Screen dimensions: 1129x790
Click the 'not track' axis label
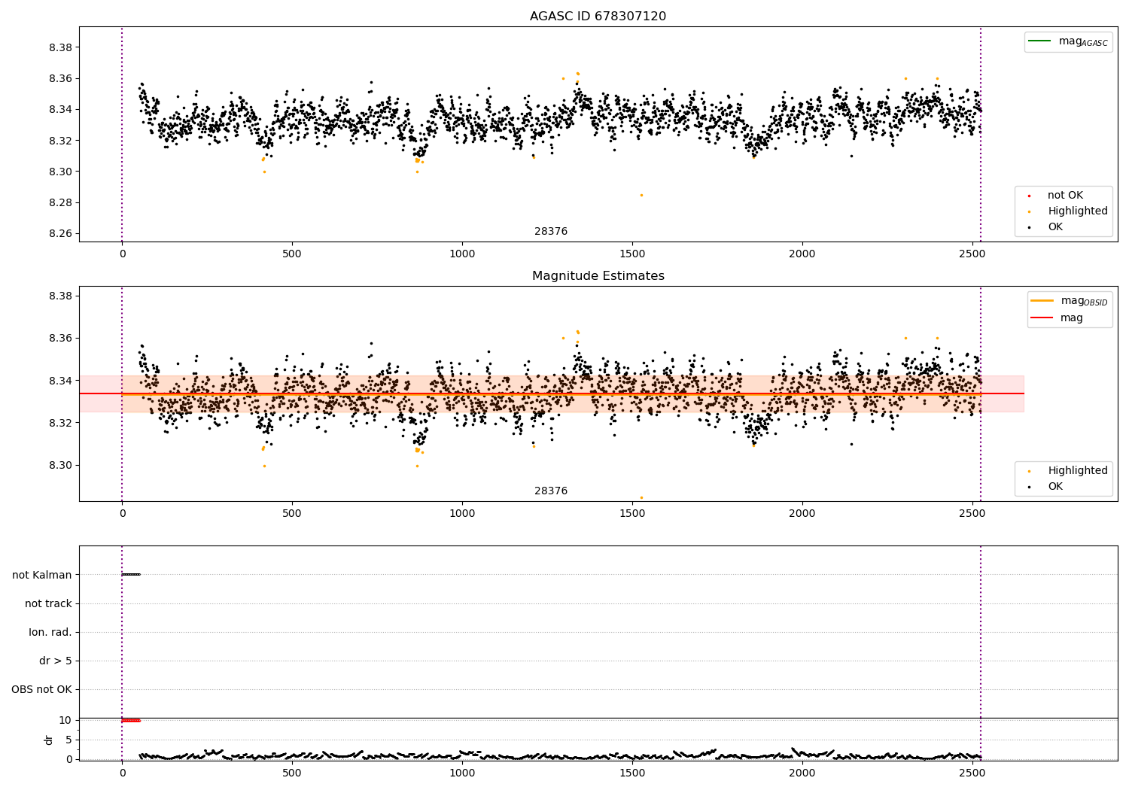(48, 603)
